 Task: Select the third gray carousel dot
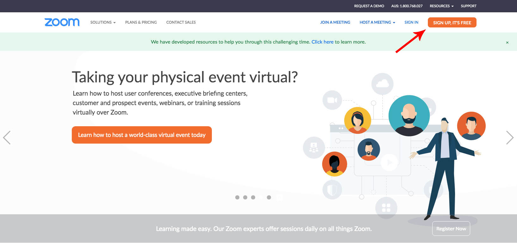click(253, 197)
